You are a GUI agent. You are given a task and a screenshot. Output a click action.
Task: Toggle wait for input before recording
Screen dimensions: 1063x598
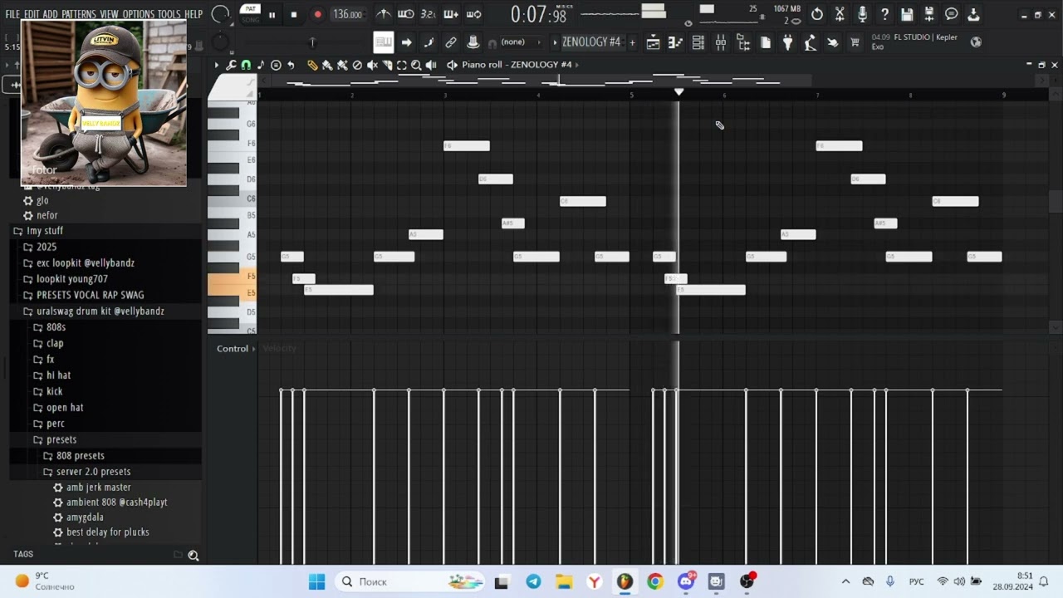point(405,14)
